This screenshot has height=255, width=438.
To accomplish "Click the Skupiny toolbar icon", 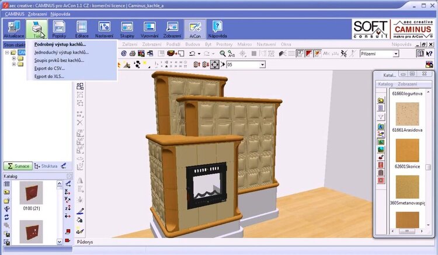I will coord(127,29).
